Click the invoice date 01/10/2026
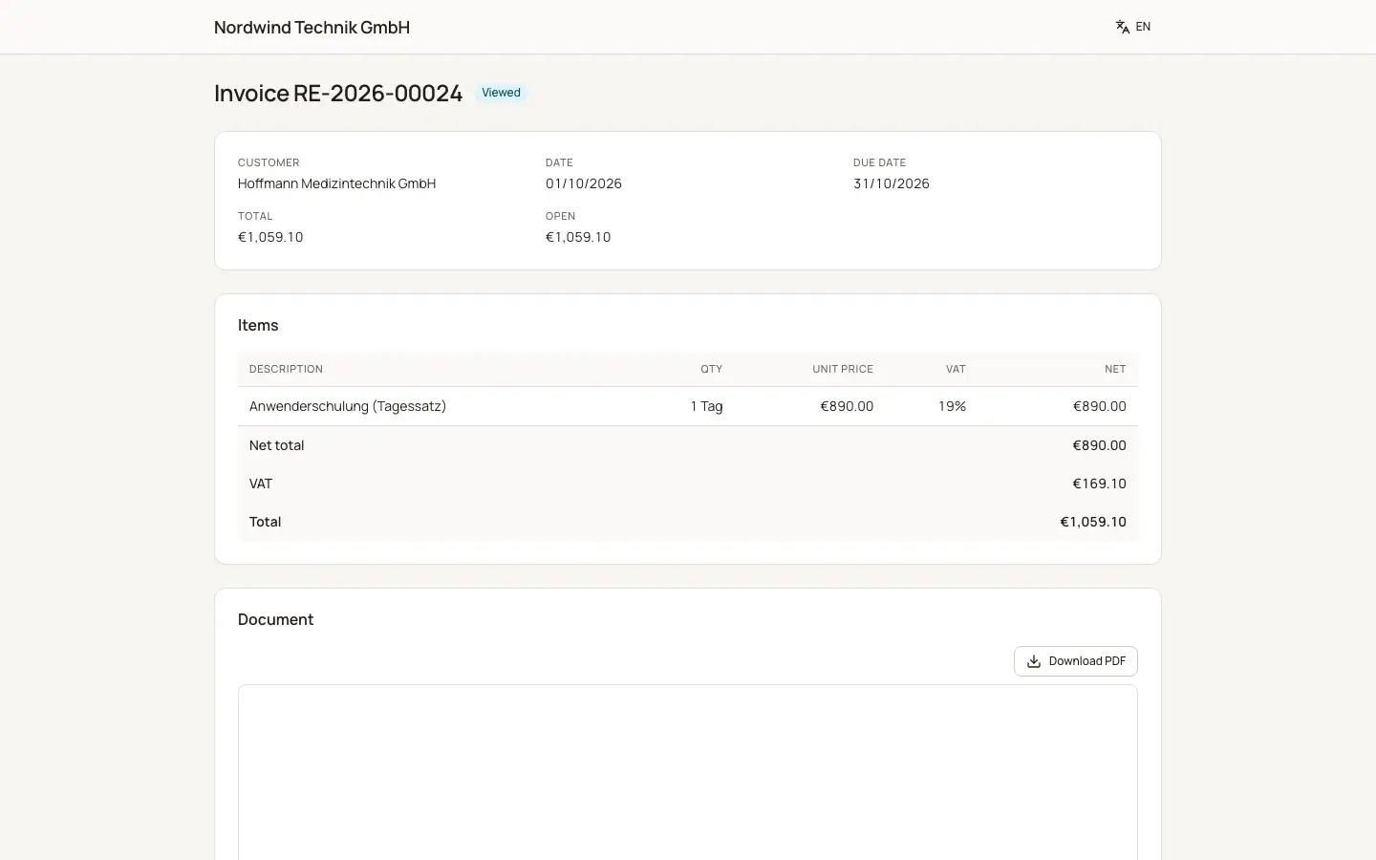This screenshot has height=860, width=1376. 584,183
